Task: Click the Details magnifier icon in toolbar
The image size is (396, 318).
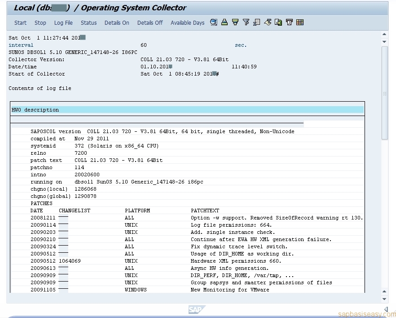Action: 214,22
